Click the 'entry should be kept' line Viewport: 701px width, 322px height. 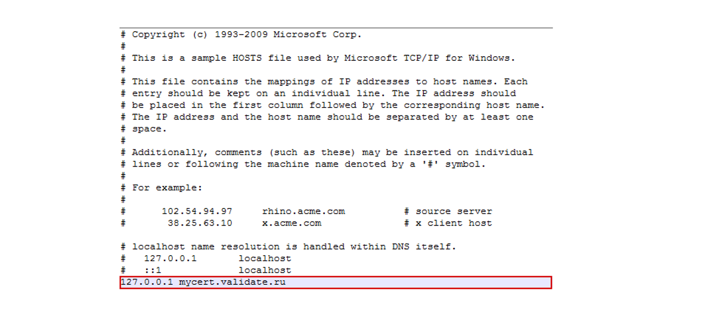[324, 93]
